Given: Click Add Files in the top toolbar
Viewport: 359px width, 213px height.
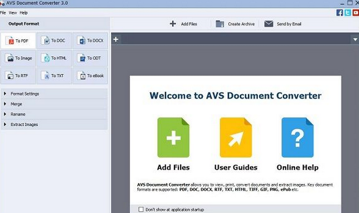Looking at the screenshot, I should 183,24.
